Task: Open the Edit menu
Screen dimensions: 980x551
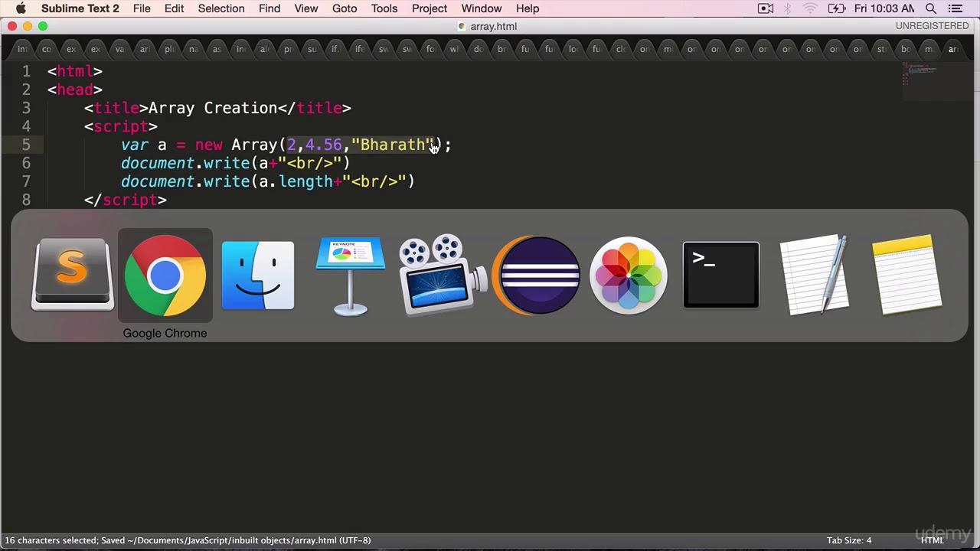Action: pyautogui.click(x=174, y=8)
